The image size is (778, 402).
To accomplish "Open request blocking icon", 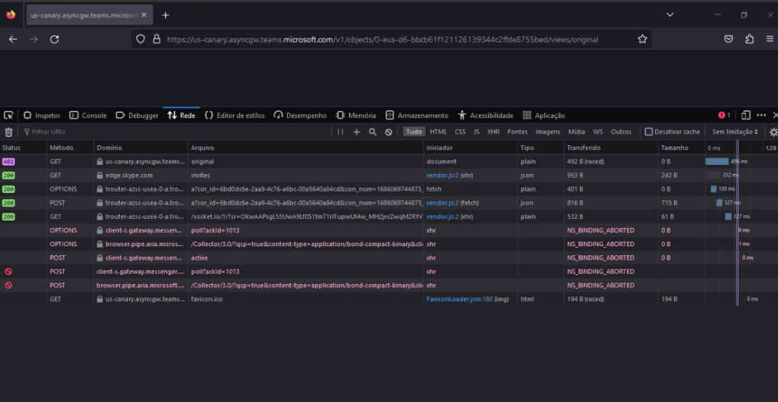I will (388, 132).
